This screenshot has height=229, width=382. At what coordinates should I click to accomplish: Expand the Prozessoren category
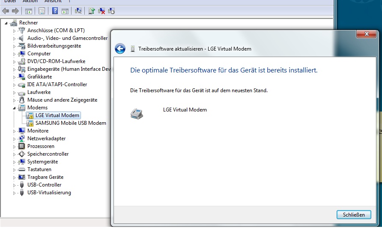[14, 147]
